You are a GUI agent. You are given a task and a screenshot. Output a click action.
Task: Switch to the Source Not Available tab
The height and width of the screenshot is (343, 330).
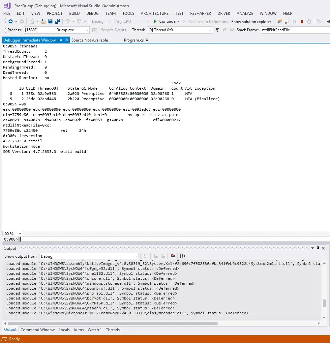tap(90, 40)
